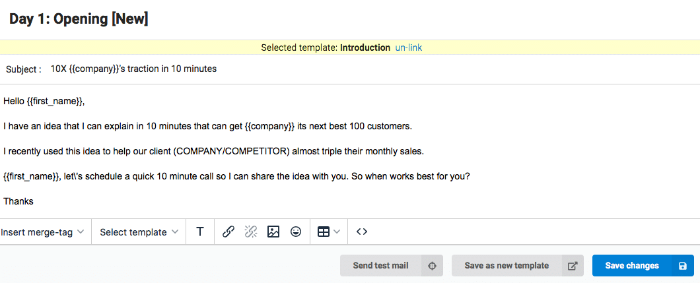This screenshot has width=700, height=283.
Task: Click floppy disk icon on Save changes
Action: click(x=683, y=266)
